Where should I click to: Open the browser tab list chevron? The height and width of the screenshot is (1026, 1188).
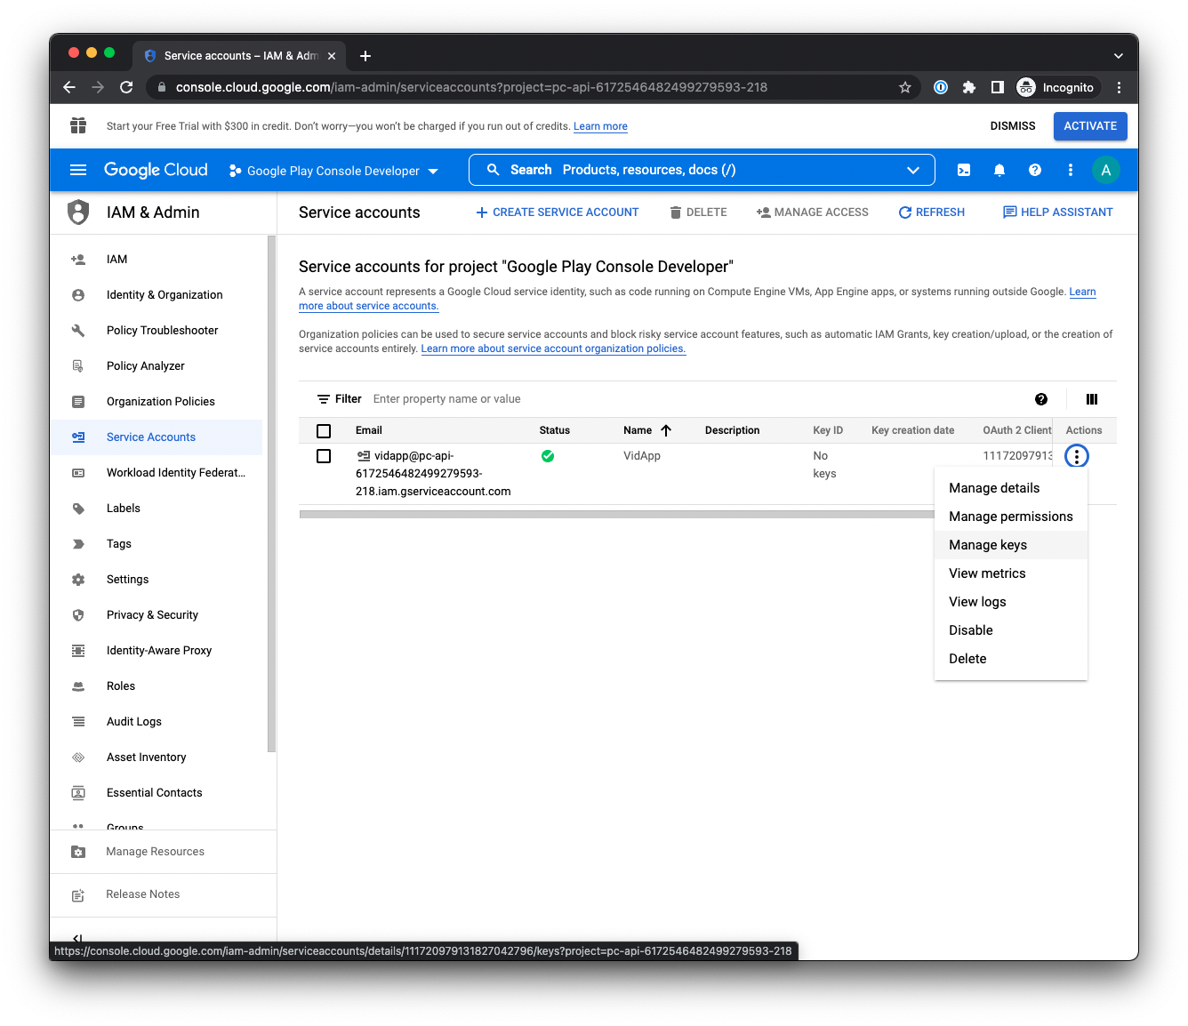1118,56
